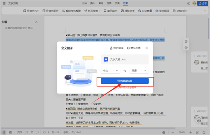Viewport: 210px width, 135px height.
Task: Click the 页面: 1/2 page indicator
Action: 22,132
